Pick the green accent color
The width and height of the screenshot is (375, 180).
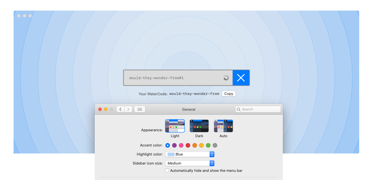(208, 145)
